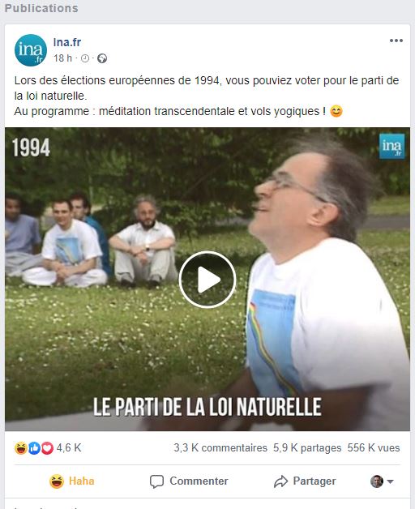This screenshot has height=509, width=415.
Task: Click the red Love heart reaction icon
Action: tap(47, 448)
